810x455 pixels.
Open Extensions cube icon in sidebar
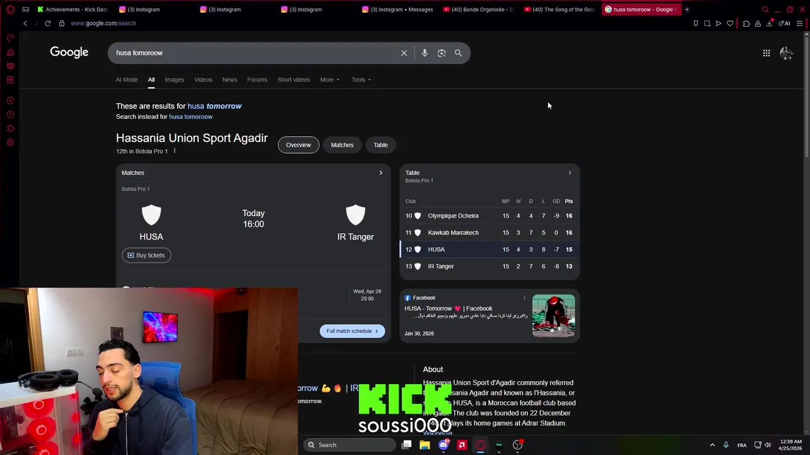point(10,128)
